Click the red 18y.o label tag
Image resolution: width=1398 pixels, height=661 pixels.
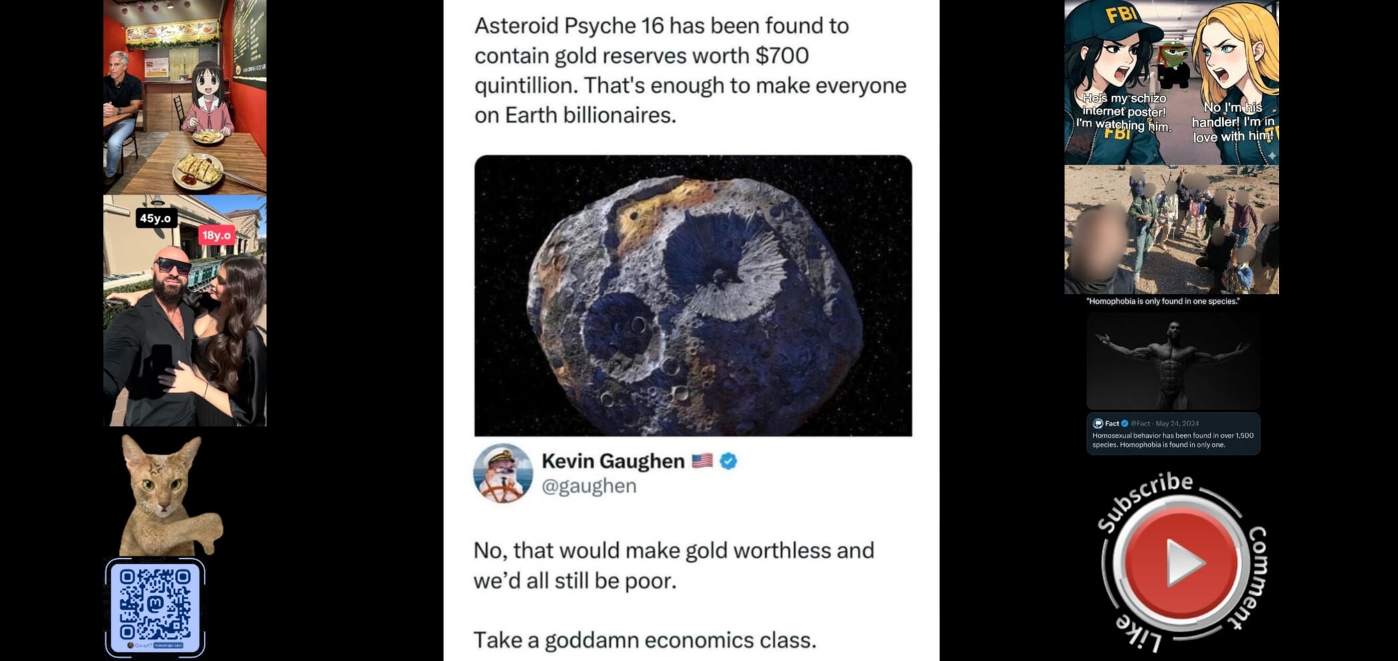pos(216,235)
